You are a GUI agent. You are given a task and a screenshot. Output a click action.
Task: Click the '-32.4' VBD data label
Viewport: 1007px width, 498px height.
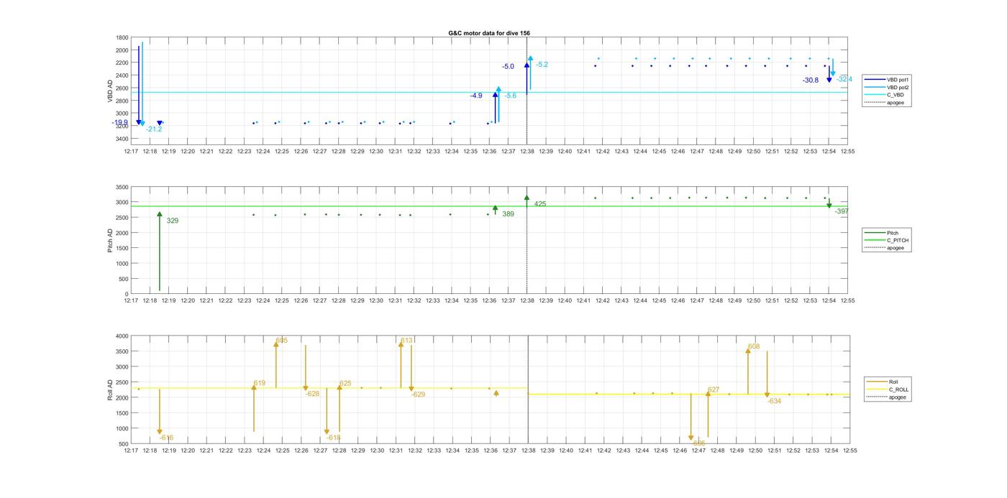(x=844, y=79)
